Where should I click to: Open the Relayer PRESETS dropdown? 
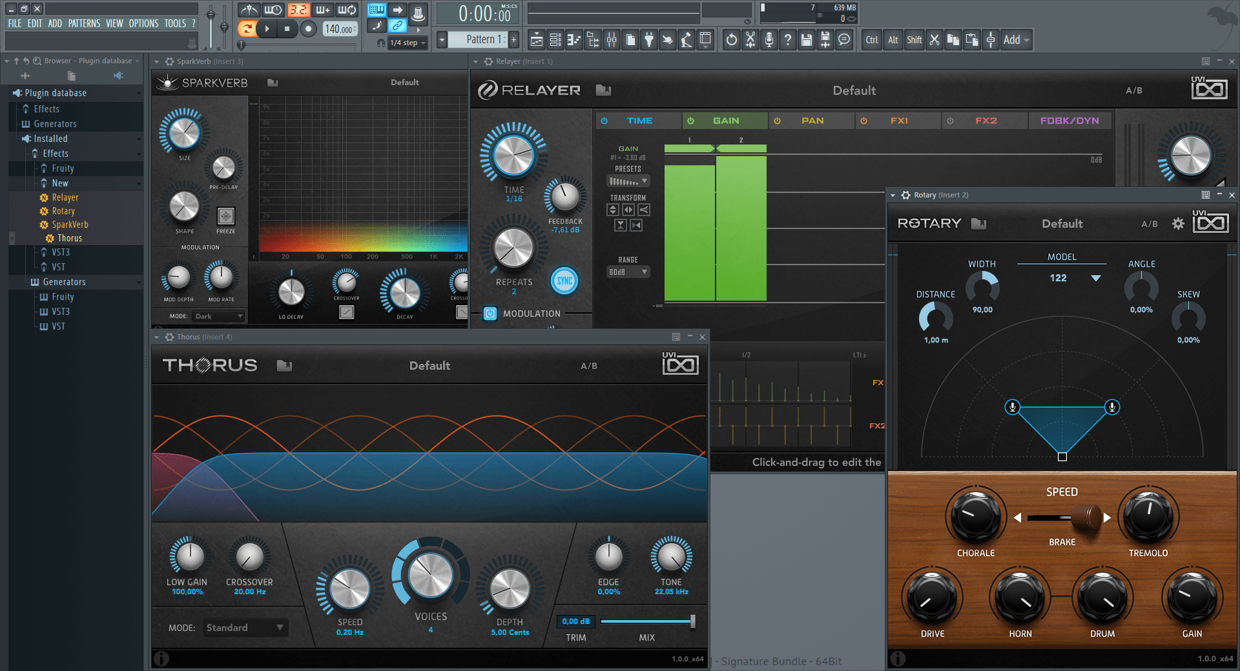[x=628, y=181]
